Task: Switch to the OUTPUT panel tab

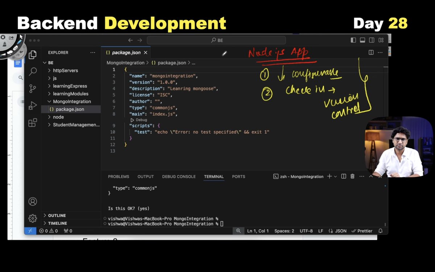Action: pyautogui.click(x=146, y=177)
